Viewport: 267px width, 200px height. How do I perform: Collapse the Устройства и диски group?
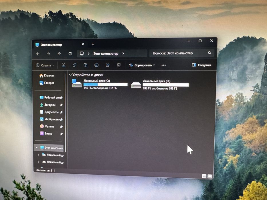70,75
